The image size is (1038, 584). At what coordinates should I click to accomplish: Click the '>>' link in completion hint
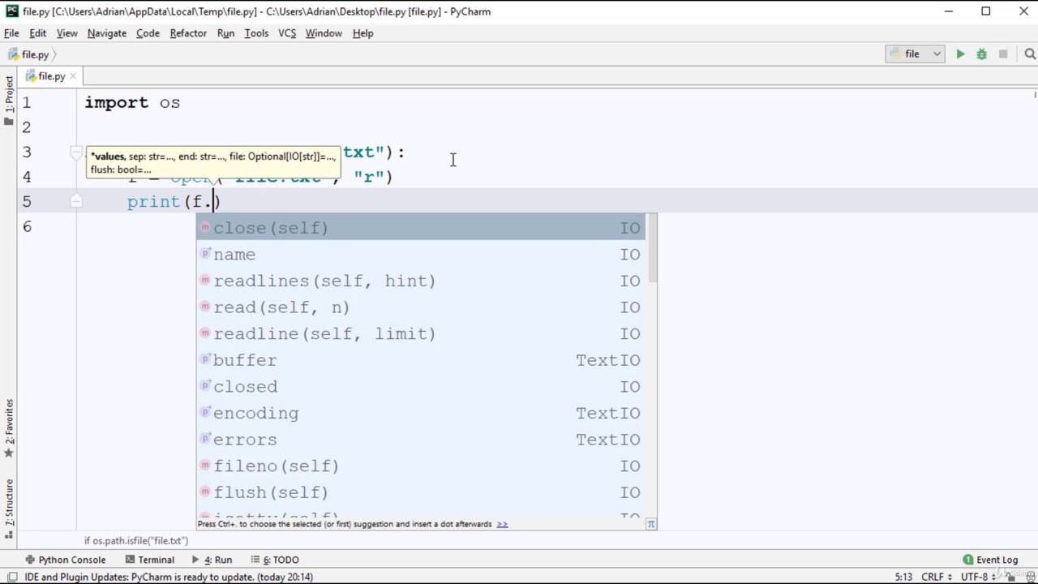(x=502, y=524)
